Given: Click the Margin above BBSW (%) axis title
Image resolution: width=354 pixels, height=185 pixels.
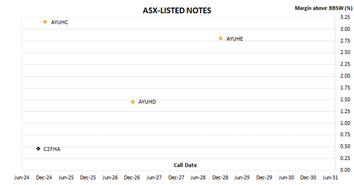Looking at the screenshot, I should coord(324,8).
